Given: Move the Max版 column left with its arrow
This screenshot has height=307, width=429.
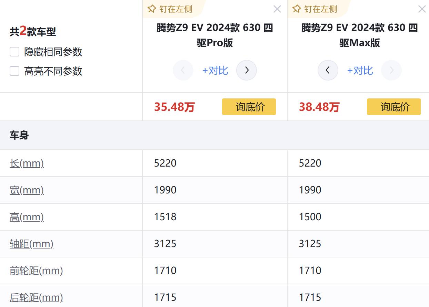Looking at the screenshot, I should coord(328,70).
